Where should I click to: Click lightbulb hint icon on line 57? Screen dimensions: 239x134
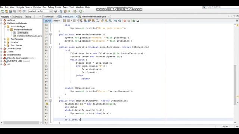[47, 104]
